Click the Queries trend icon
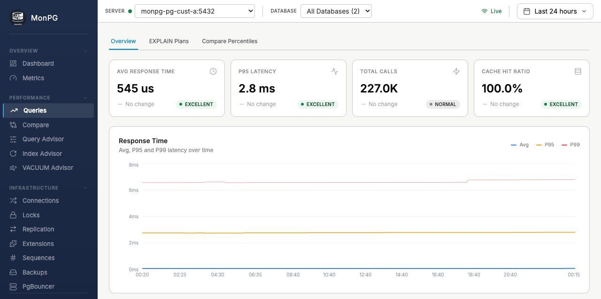This screenshot has height=299, width=601. click(14, 110)
